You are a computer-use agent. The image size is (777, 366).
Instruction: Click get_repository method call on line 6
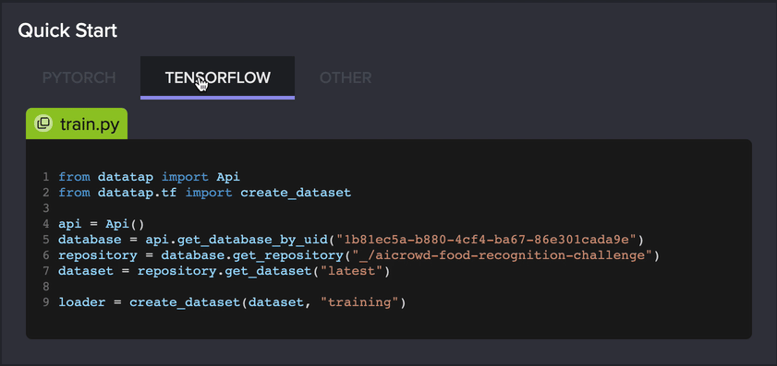[x=276, y=255]
